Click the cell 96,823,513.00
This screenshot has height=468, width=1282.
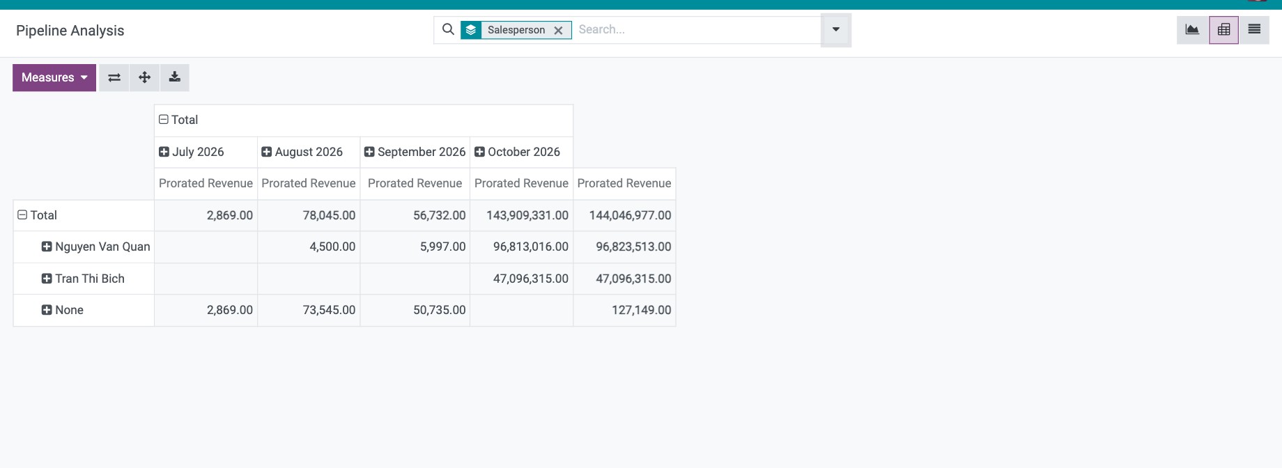[x=624, y=247]
